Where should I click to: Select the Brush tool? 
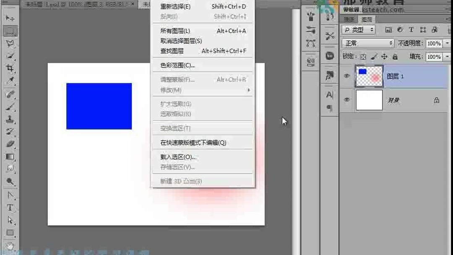[x=10, y=106]
